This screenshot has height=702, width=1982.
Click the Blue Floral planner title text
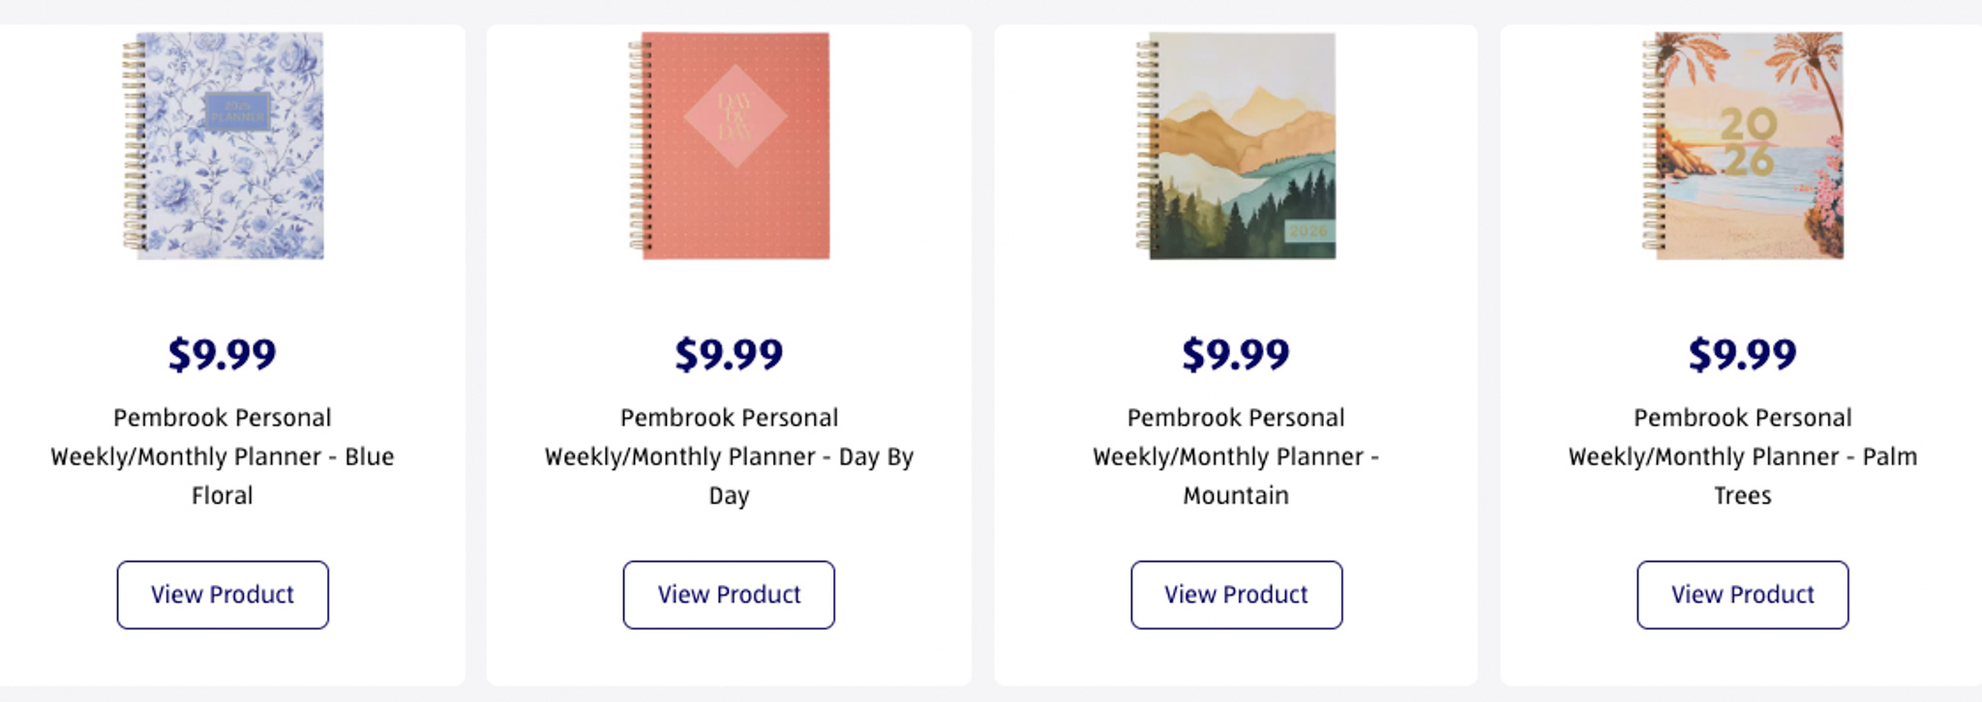click(223, 456)
